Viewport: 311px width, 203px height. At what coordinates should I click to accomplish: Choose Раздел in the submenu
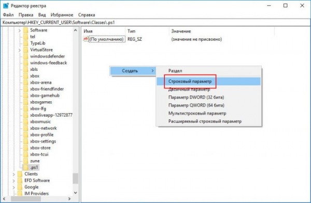pyautogui.click(x=209, y=71)
